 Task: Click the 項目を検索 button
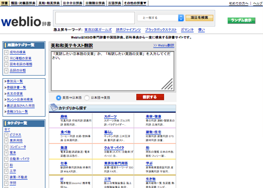click(199, 18)
